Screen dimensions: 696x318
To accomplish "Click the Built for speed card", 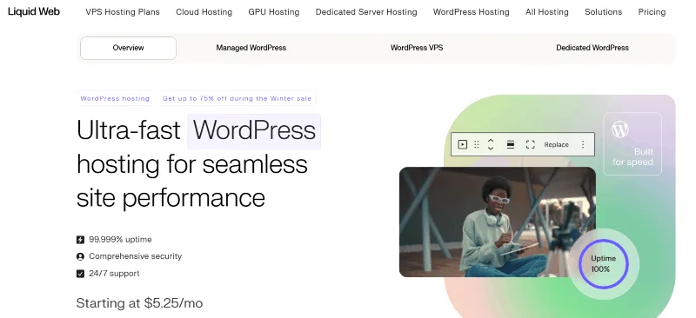I will [x=632, y=143].
